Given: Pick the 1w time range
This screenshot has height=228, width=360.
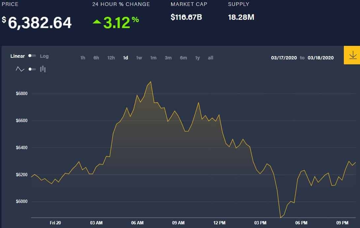Looking at the screenshot, I should [139, 58].
